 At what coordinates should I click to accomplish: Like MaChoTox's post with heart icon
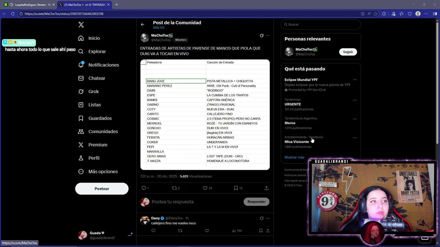point(205,188)
